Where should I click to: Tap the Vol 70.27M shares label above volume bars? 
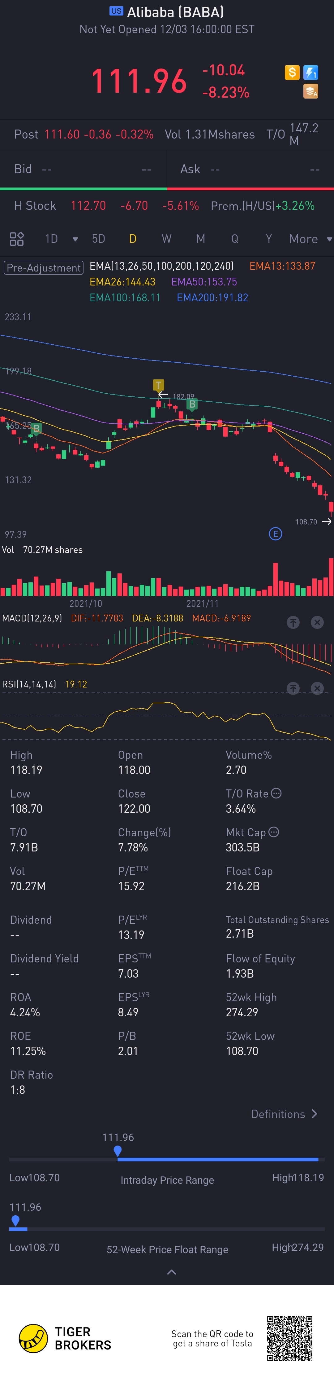coord(43,550)
